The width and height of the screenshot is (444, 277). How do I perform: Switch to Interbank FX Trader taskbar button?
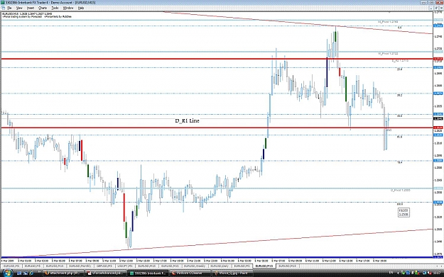[148, 273]
